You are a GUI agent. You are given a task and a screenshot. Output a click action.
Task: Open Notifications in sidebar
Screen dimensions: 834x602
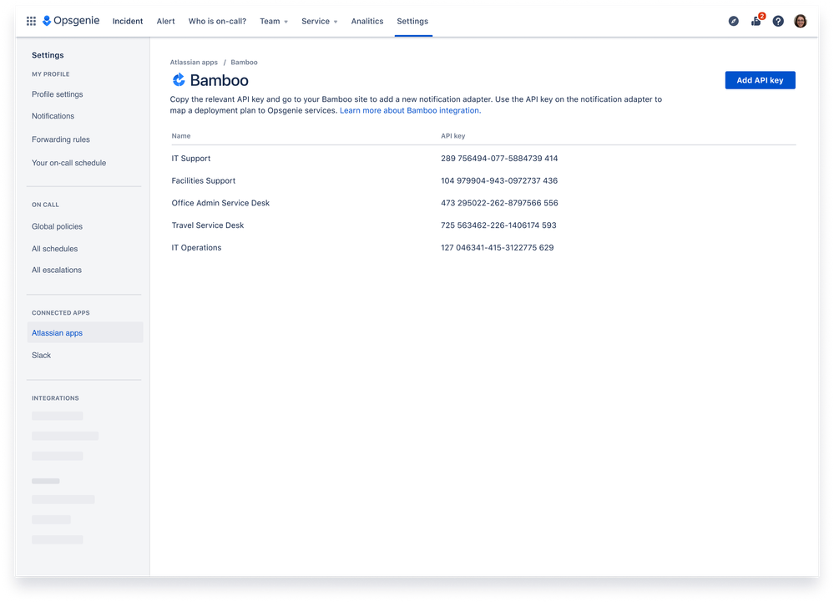point(53,116)
